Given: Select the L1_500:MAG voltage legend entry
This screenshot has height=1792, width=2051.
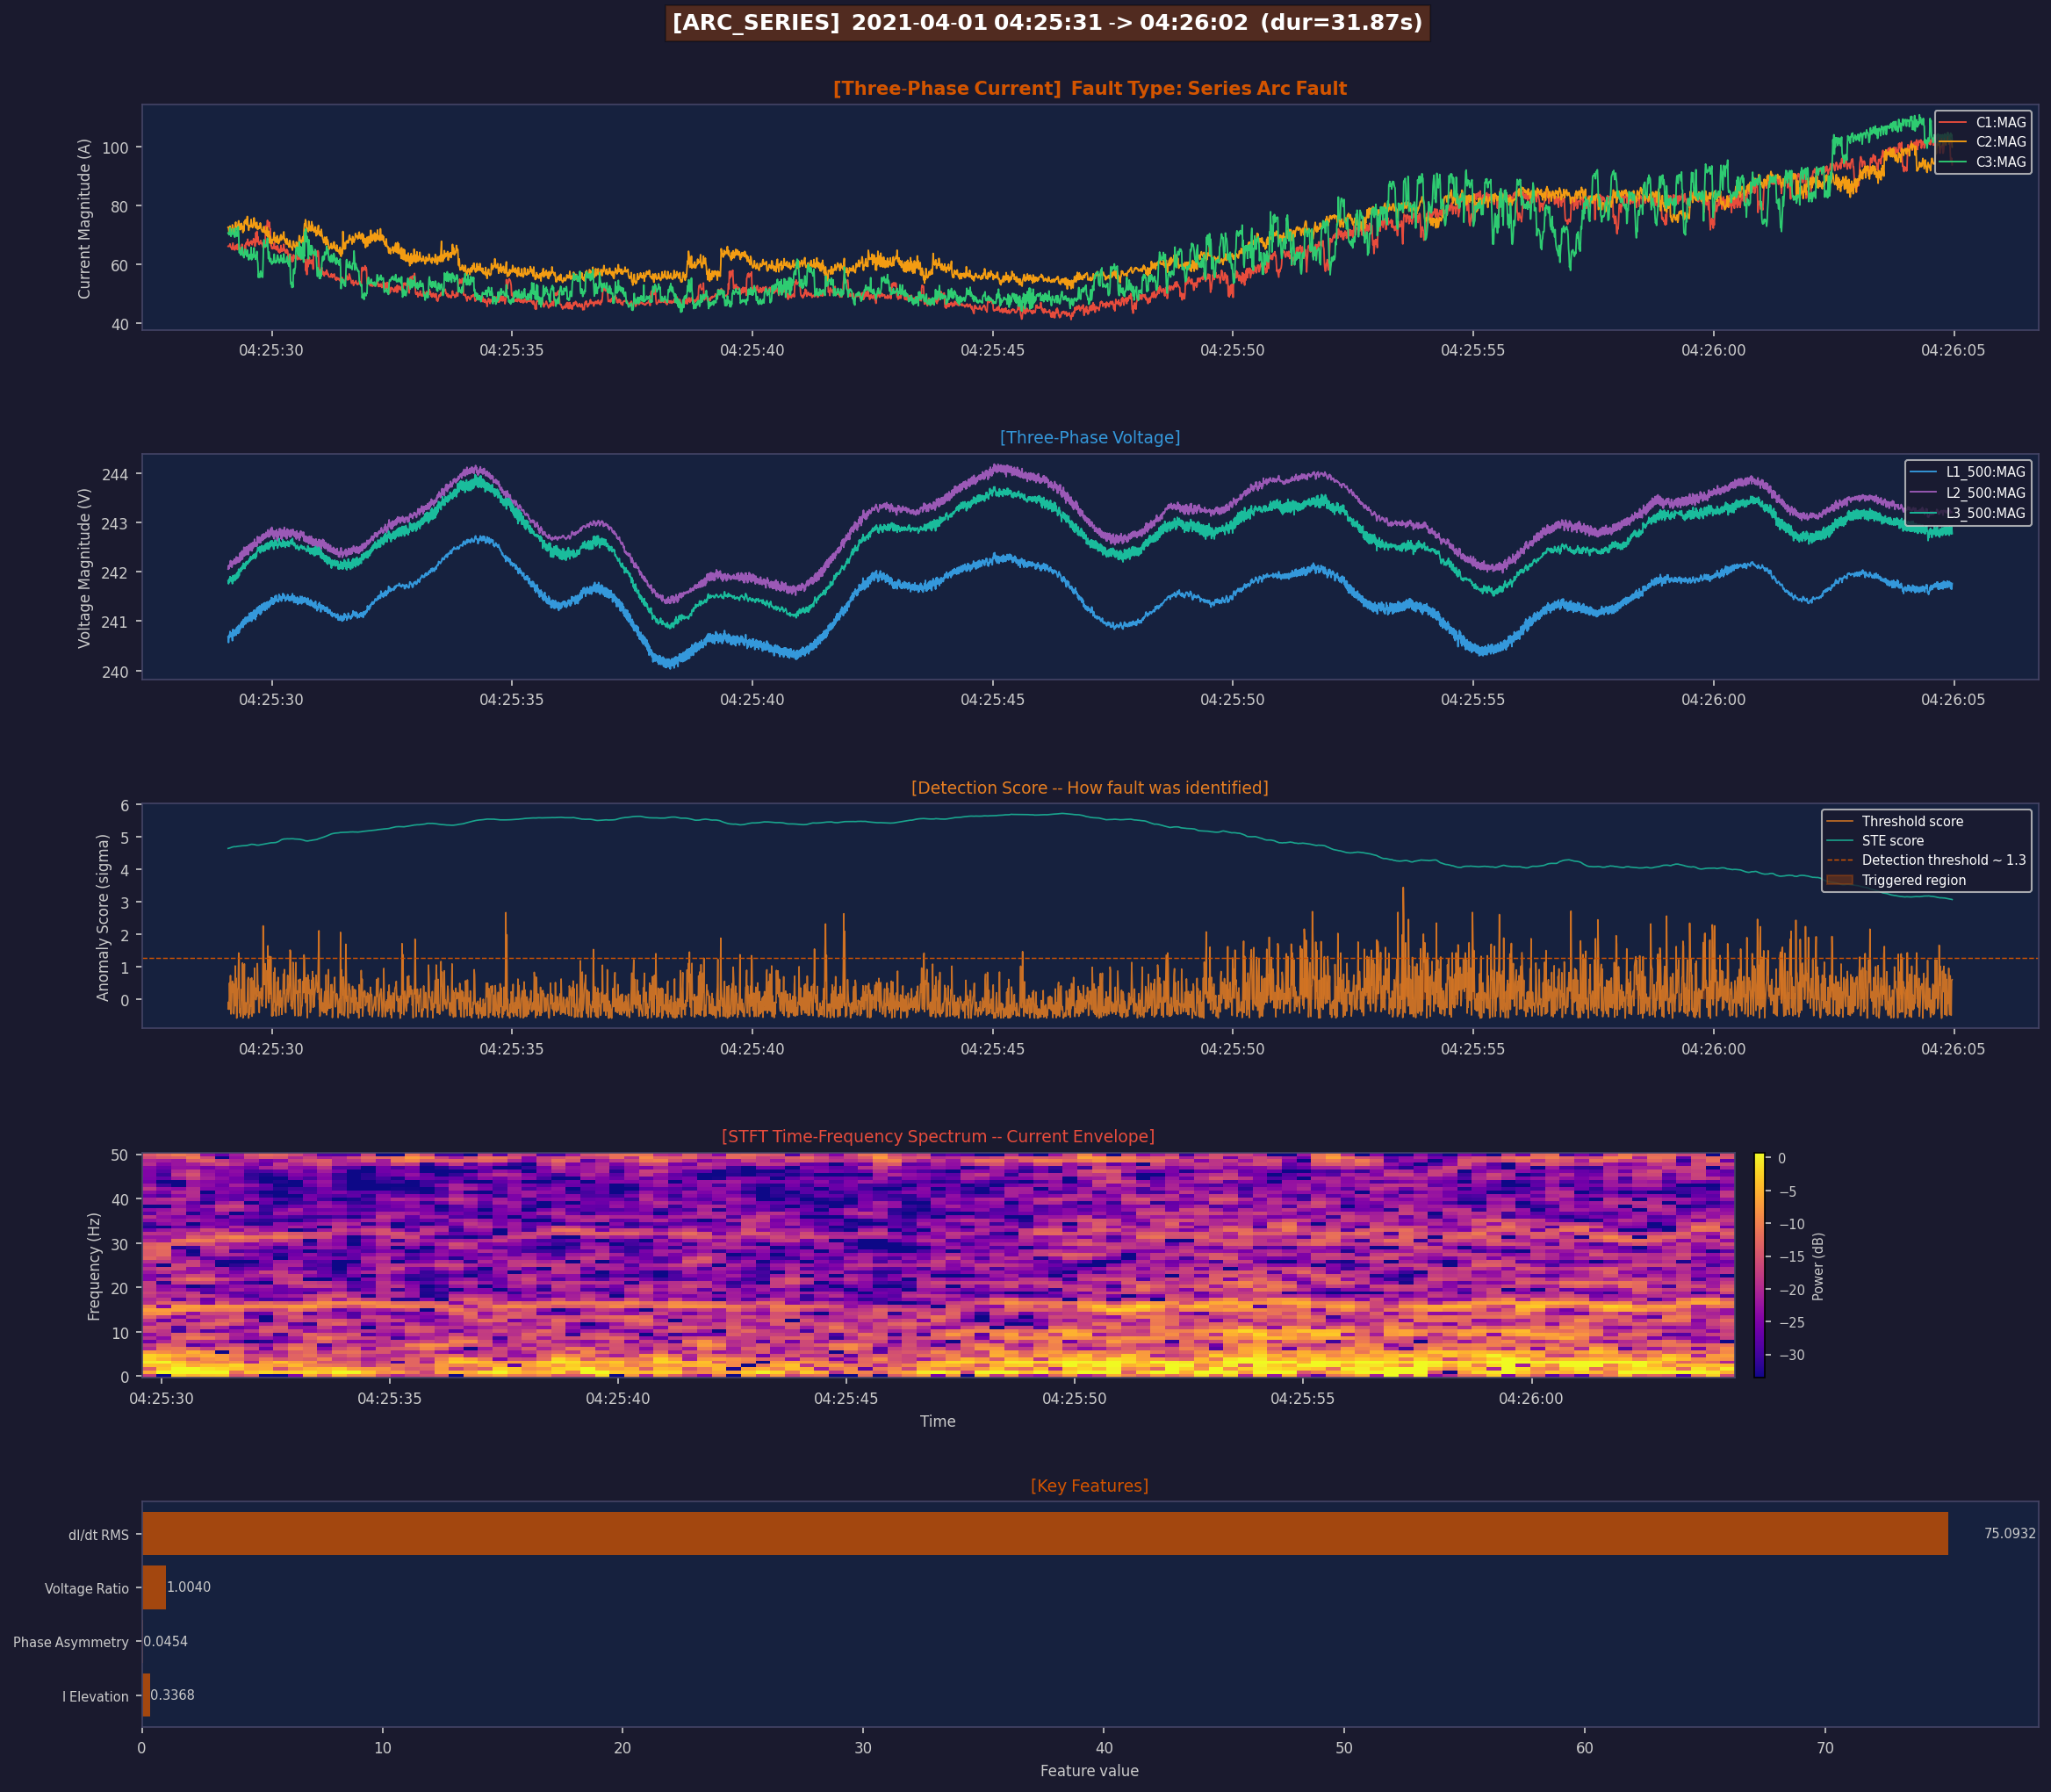Looking at the screenshot, I should coord(1984,472).
